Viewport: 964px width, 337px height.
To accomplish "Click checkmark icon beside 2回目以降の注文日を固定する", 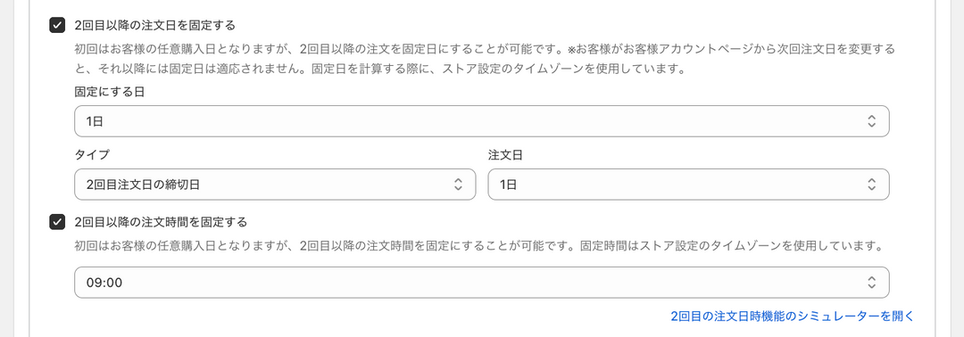I will point(57,25).
